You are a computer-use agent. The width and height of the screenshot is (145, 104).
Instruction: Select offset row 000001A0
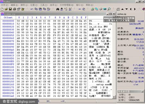click(x=8, y=96)
